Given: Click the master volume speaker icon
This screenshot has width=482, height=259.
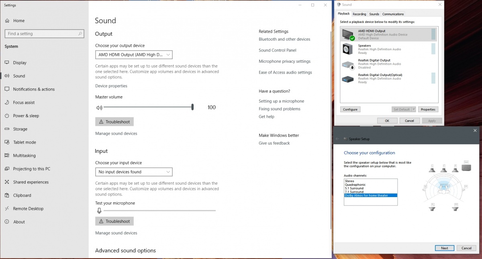Looking at the screenshot, I should click(x=99, y=107).
